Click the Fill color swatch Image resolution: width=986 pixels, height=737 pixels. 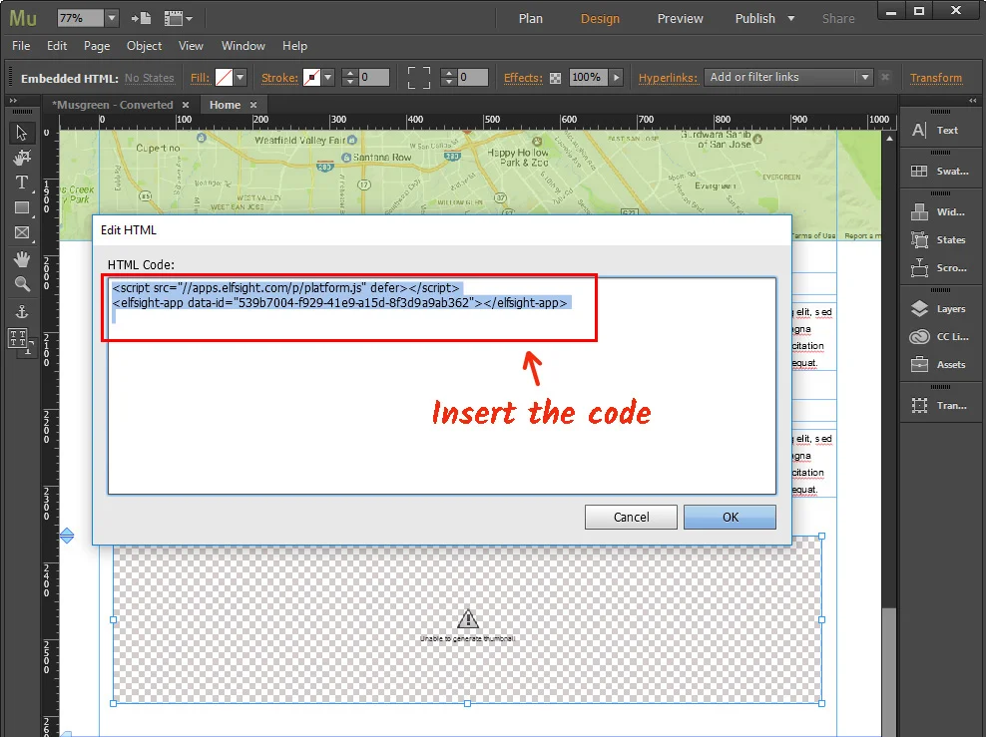click(x=224, y=77)
